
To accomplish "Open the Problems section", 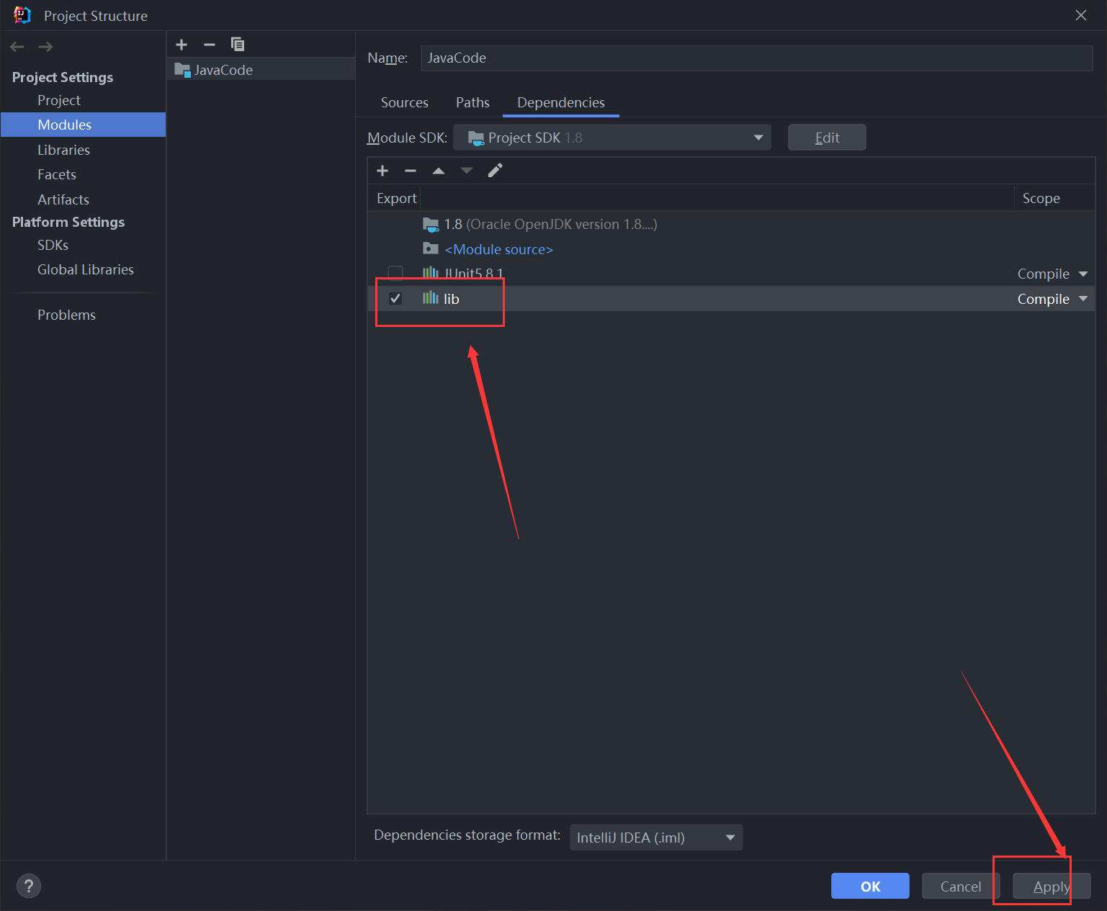I will pyautogui.click(x=66, y=315).
